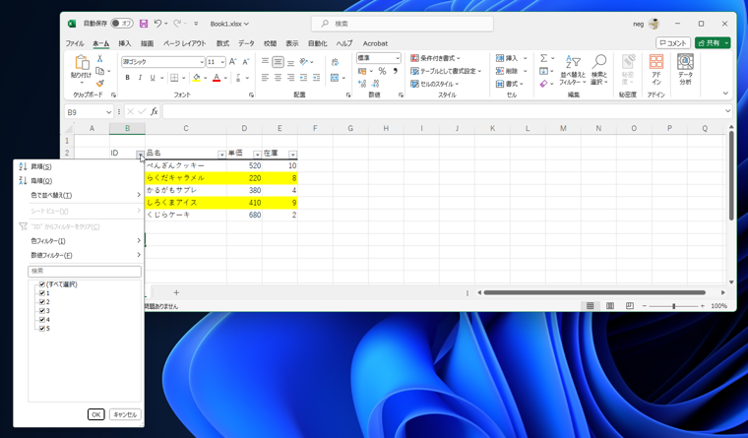The width and height of the screenshot is (748, 438).
Task: Toggle Underline formatting
Action: click(x=153, y=78)
